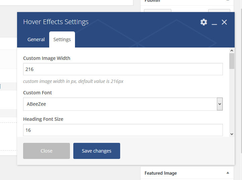Collapse the Featured Image panel
Screen dimensions: 242x180
click(x=228, y=173)
